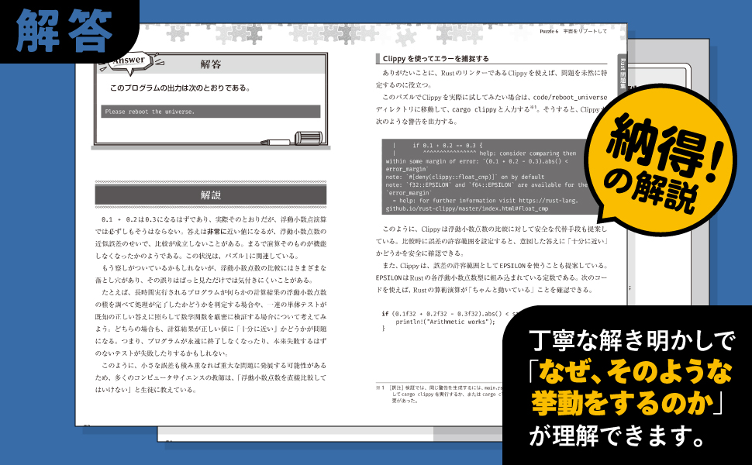
Task: Click the 'Please reboot the universe.' output box
Action: (x=210, y=112)
